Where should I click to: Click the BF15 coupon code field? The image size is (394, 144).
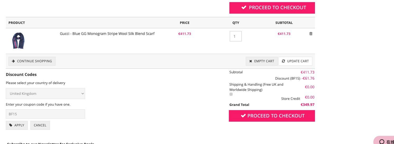pos(45,114)
